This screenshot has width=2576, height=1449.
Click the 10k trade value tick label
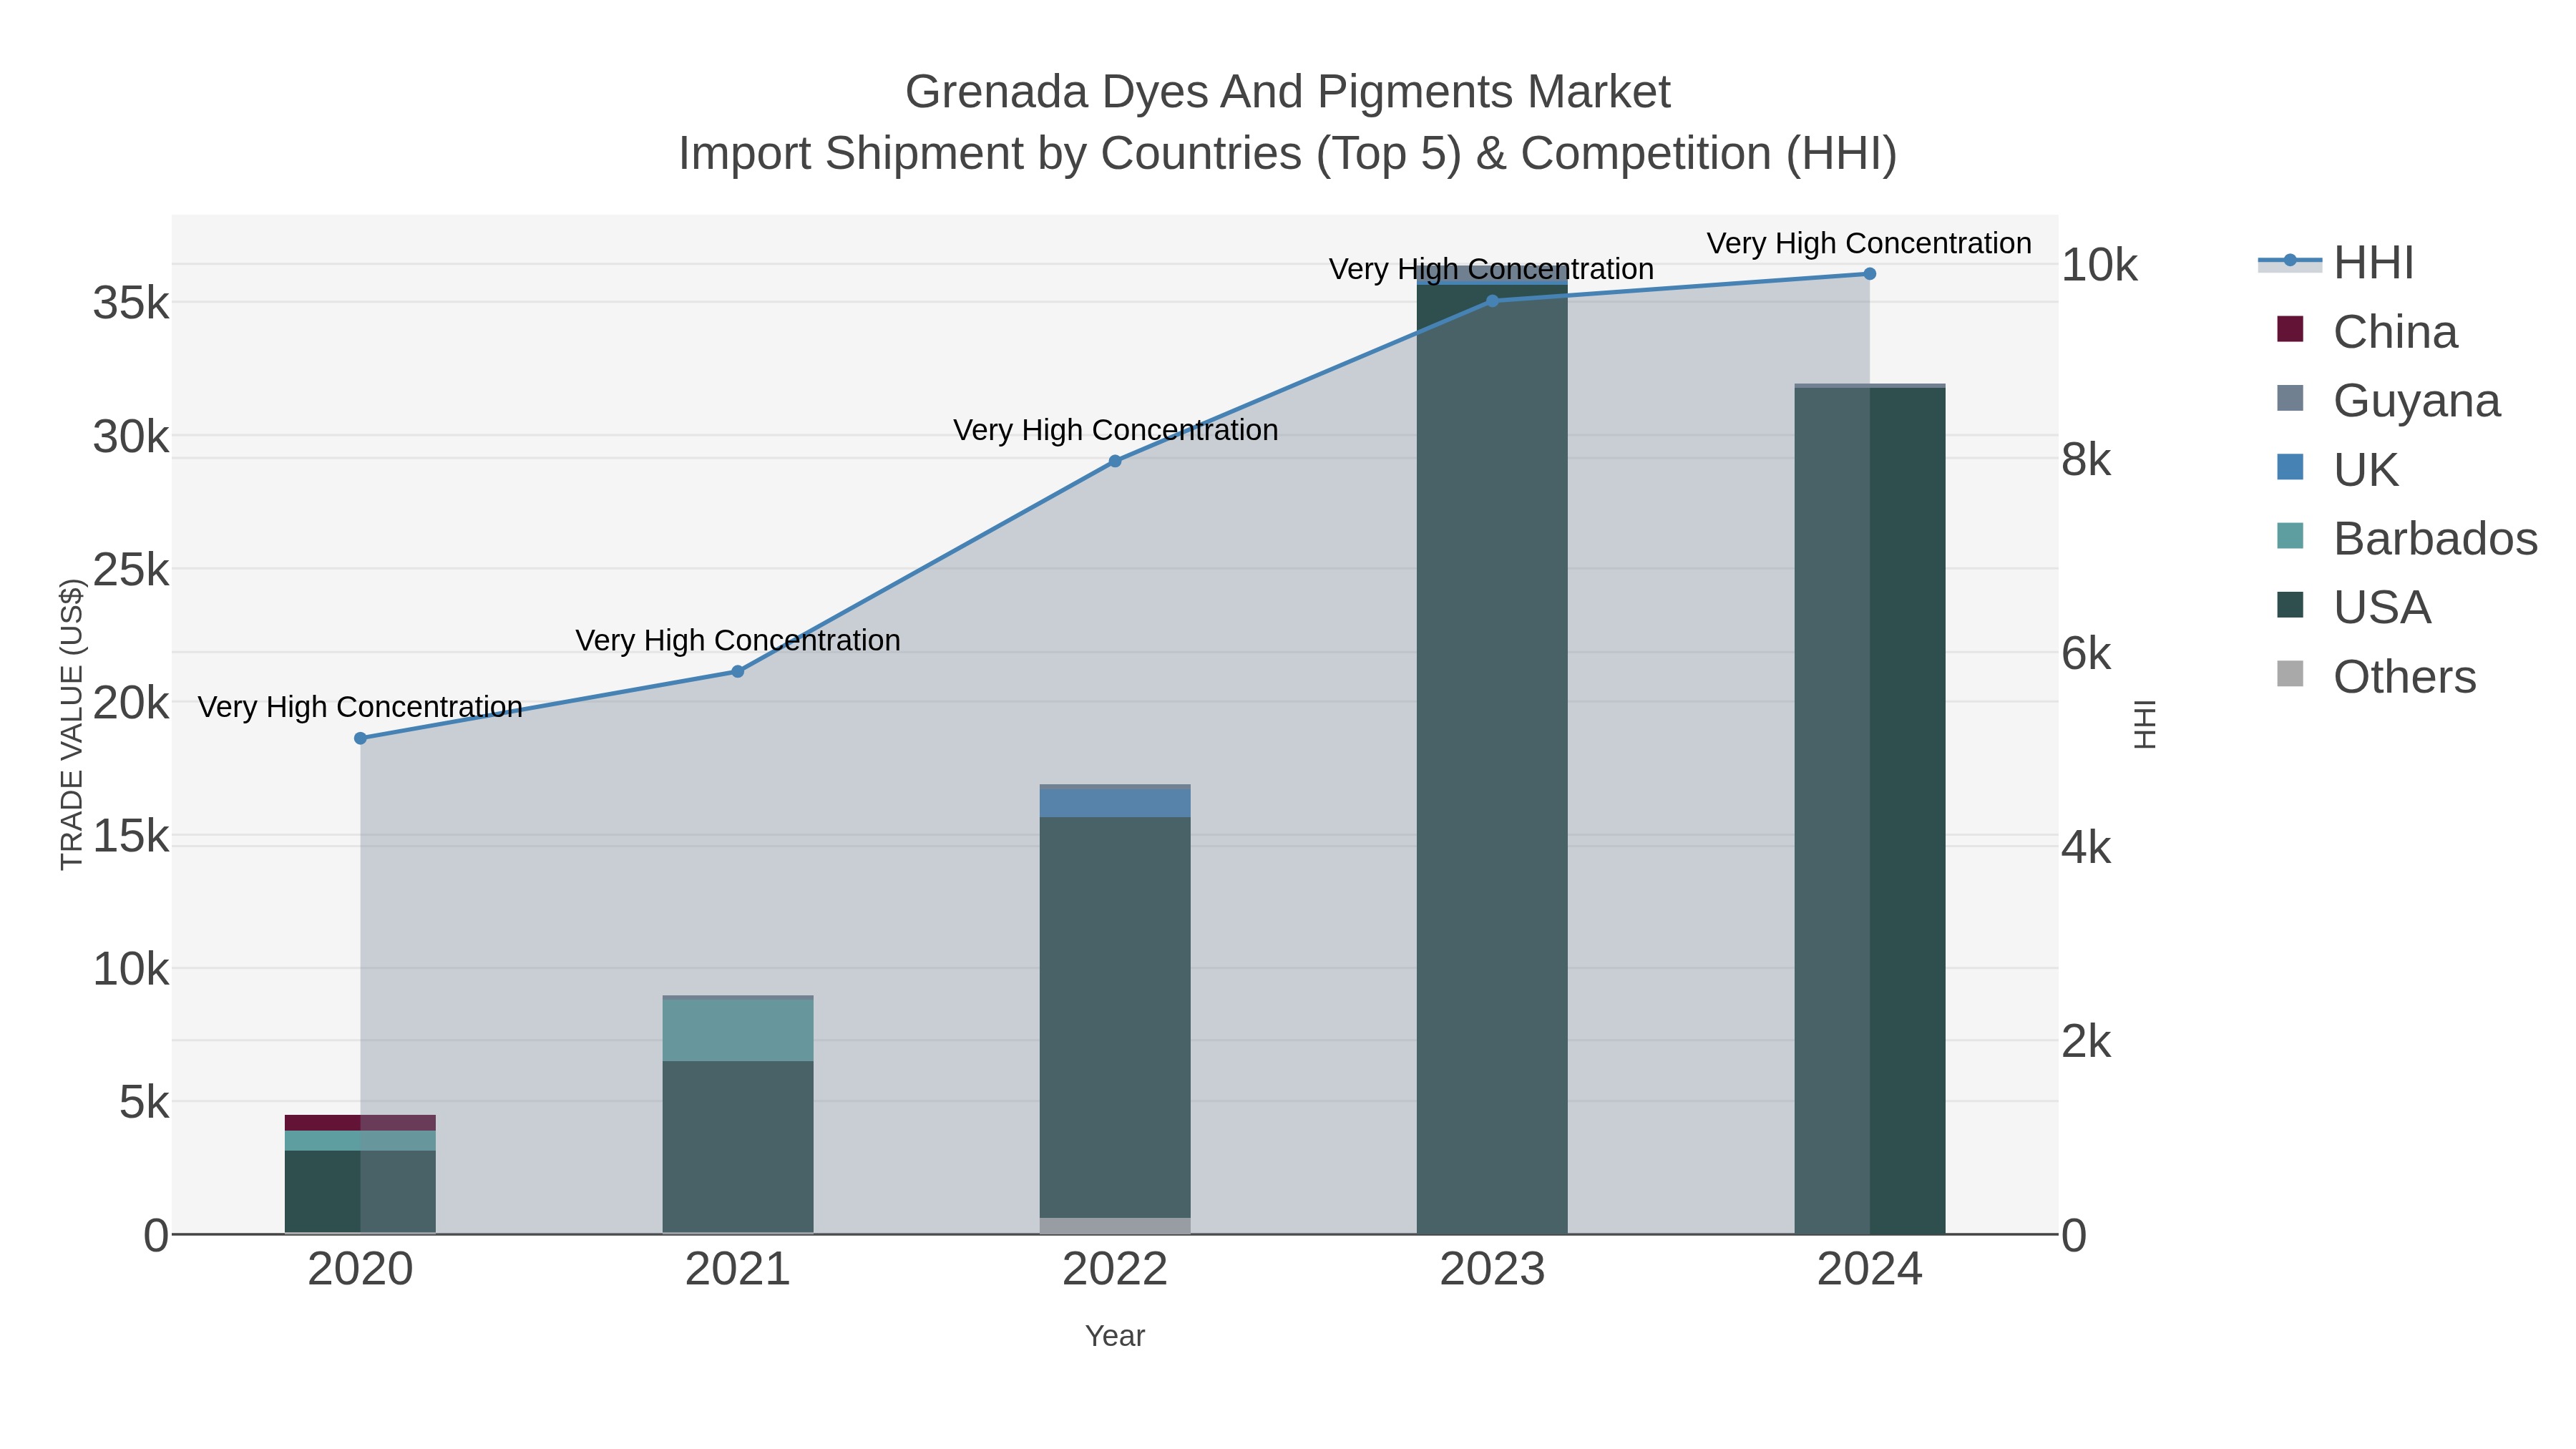[x=131, y=969]
